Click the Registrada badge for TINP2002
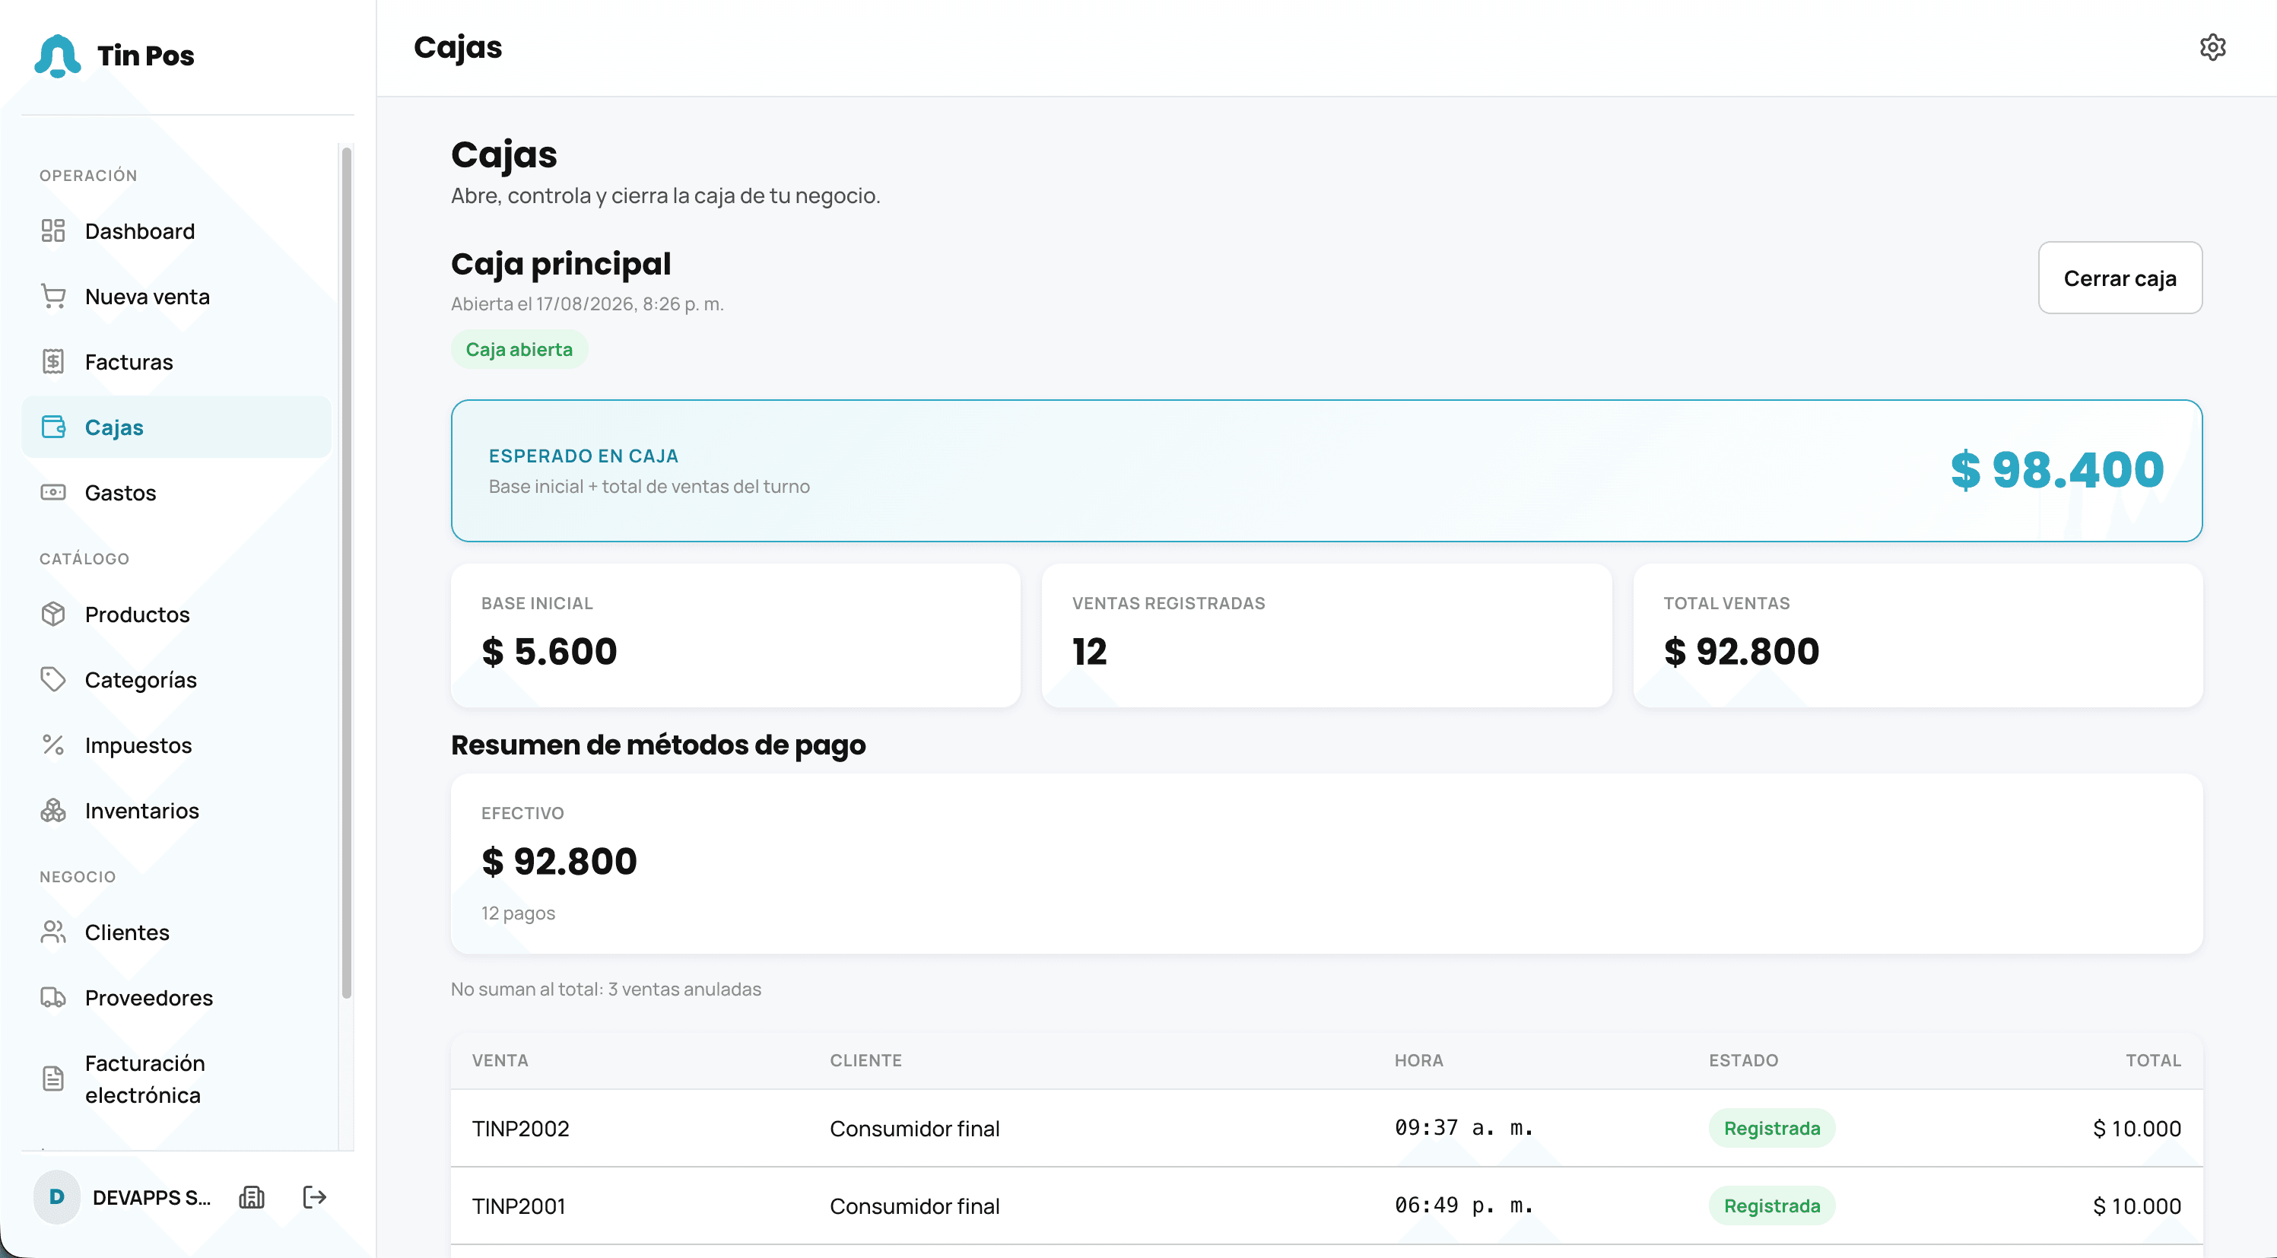This screenshot has width=2277, height=1258. click(x=1771, y=1128)
